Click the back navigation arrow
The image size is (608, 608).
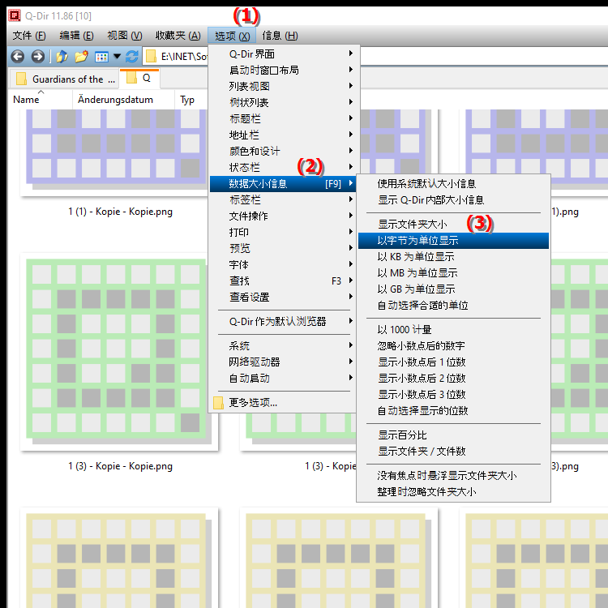(x=17, y=56)
